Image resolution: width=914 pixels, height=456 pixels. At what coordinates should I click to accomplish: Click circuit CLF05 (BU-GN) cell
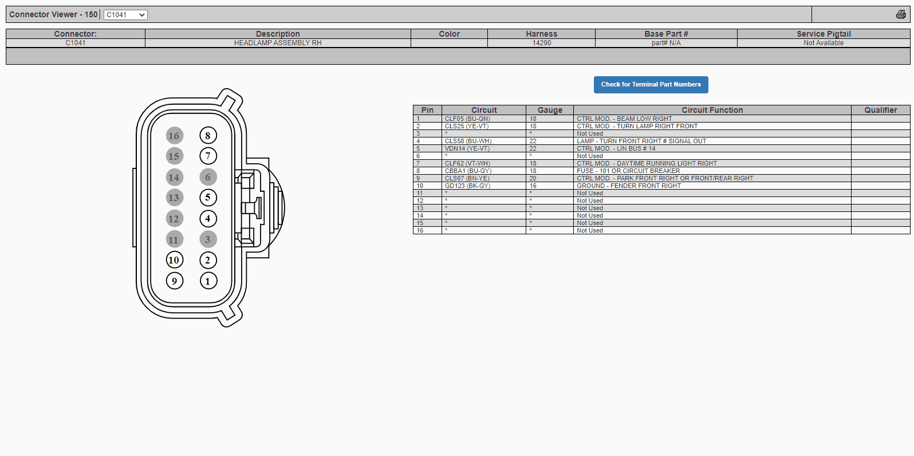(484, 119)
